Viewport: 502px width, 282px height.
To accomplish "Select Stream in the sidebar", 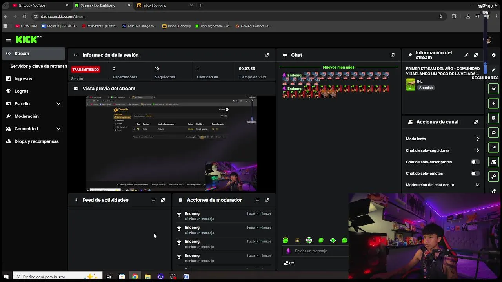I will click(33, 54).
